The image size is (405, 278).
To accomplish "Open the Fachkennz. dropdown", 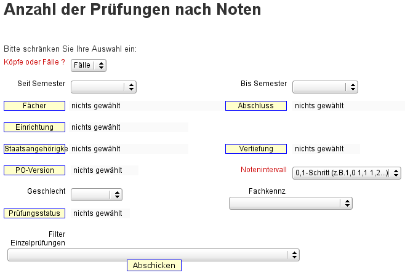I will tap(291, 204).
